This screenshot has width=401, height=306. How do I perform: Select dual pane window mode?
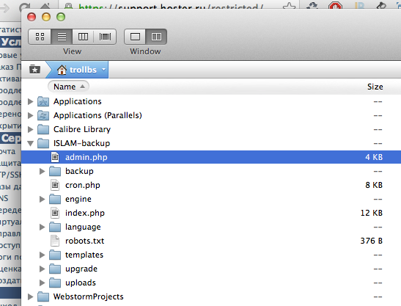click(156, 37)
